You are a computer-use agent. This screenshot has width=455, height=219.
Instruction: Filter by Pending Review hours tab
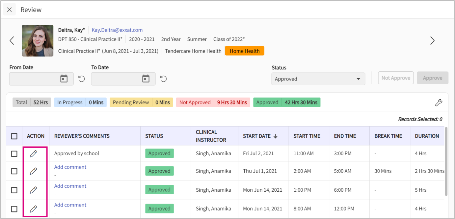tap(141, 102)
